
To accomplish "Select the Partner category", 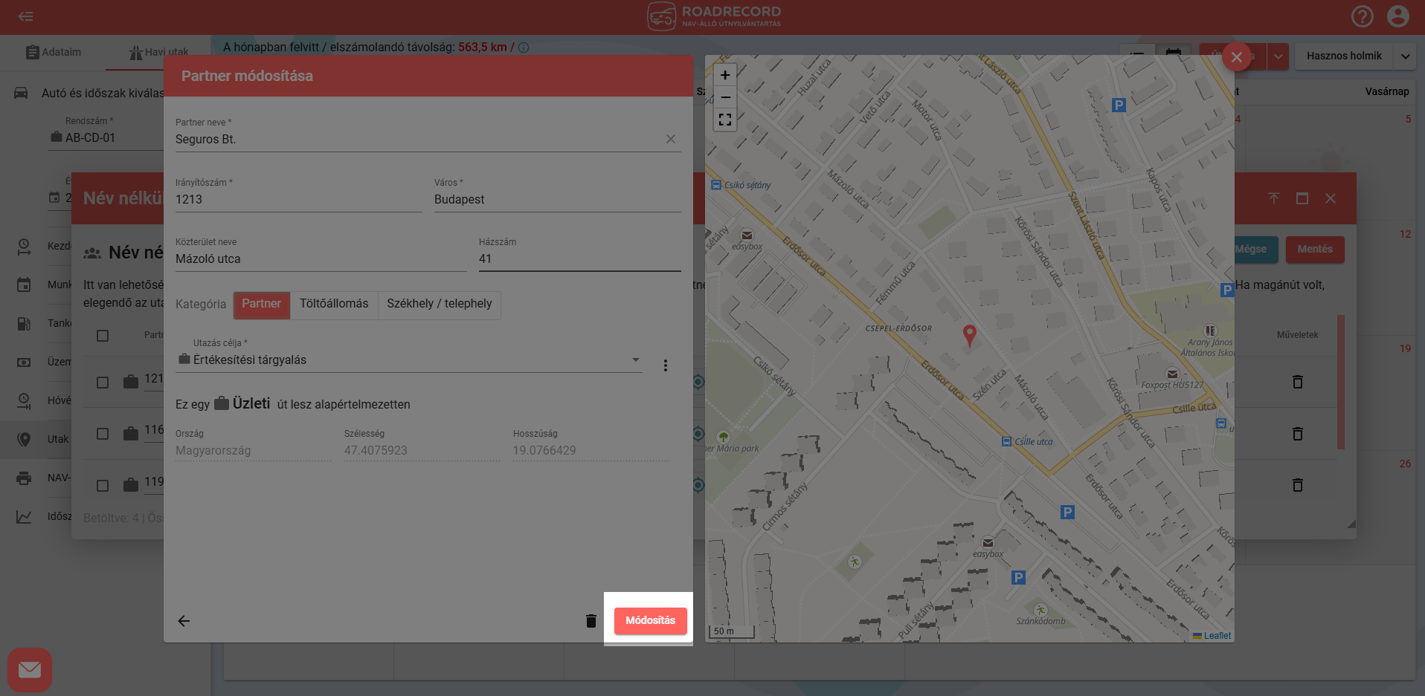I will click(x=261, y=304).
